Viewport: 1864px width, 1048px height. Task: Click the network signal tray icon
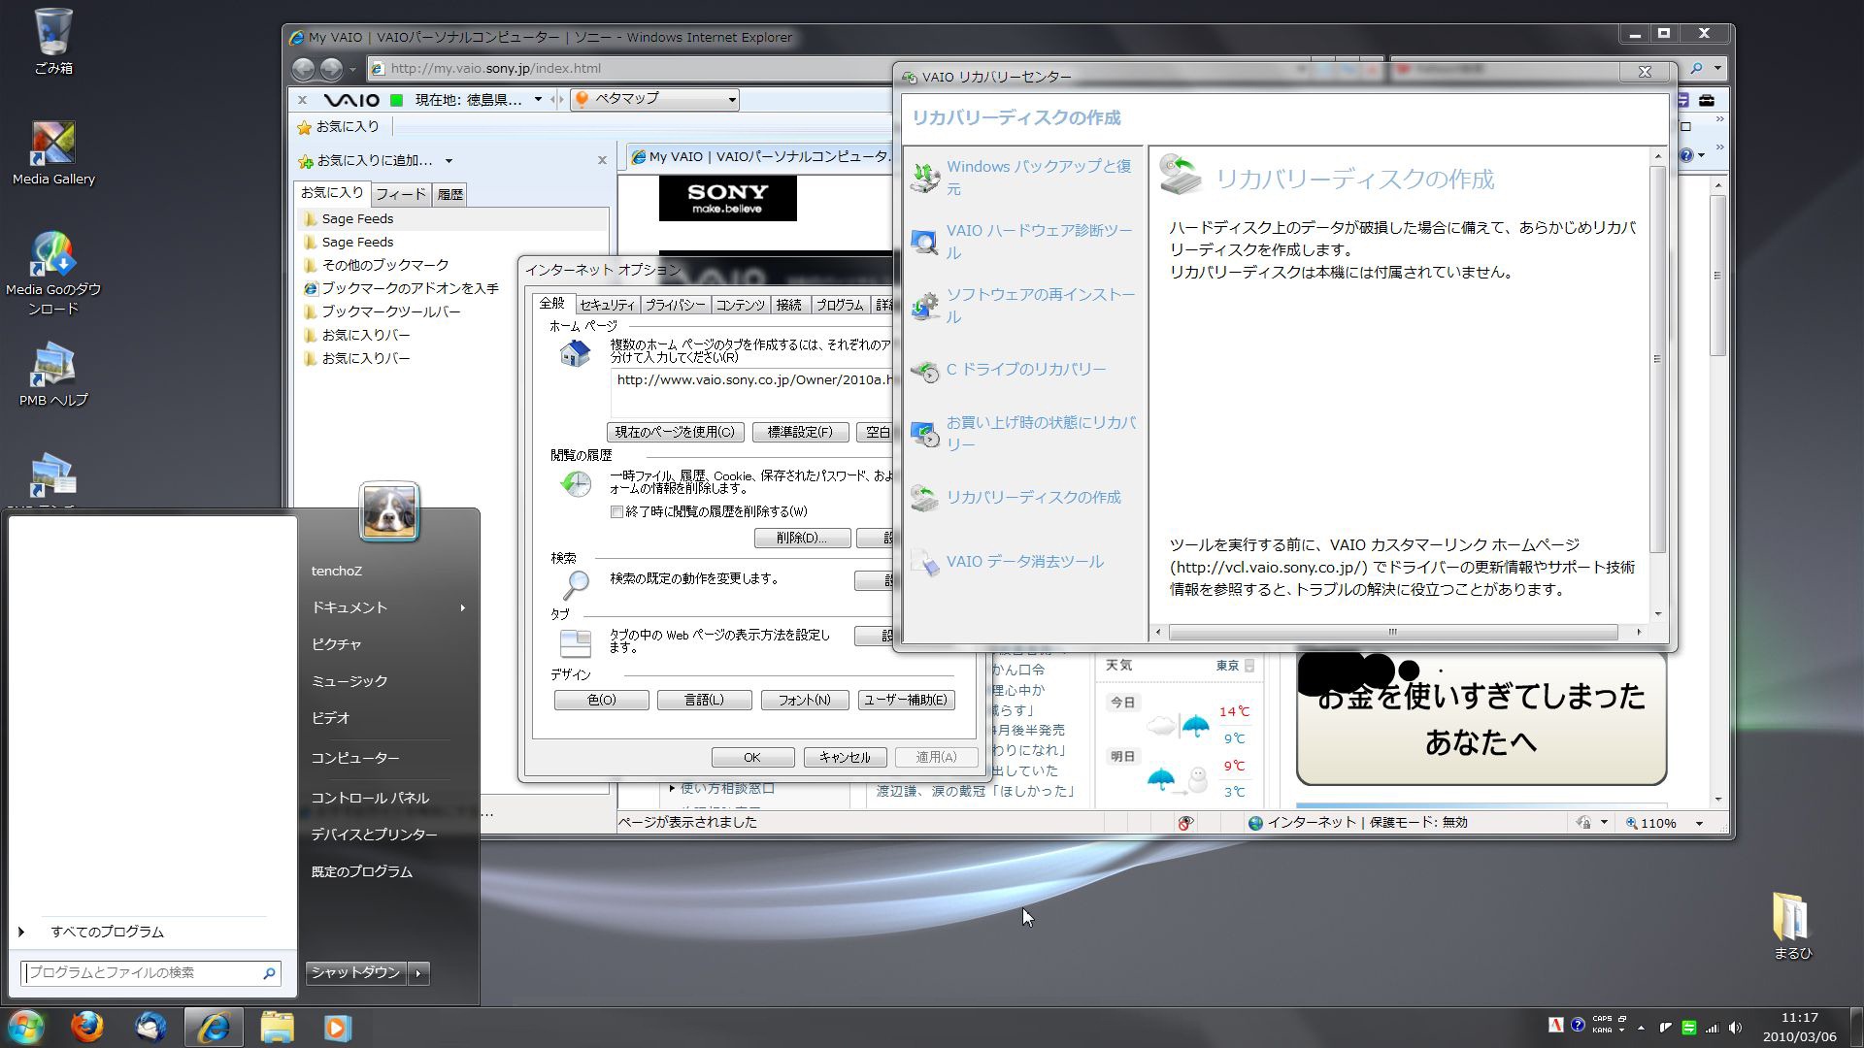1712,1027
